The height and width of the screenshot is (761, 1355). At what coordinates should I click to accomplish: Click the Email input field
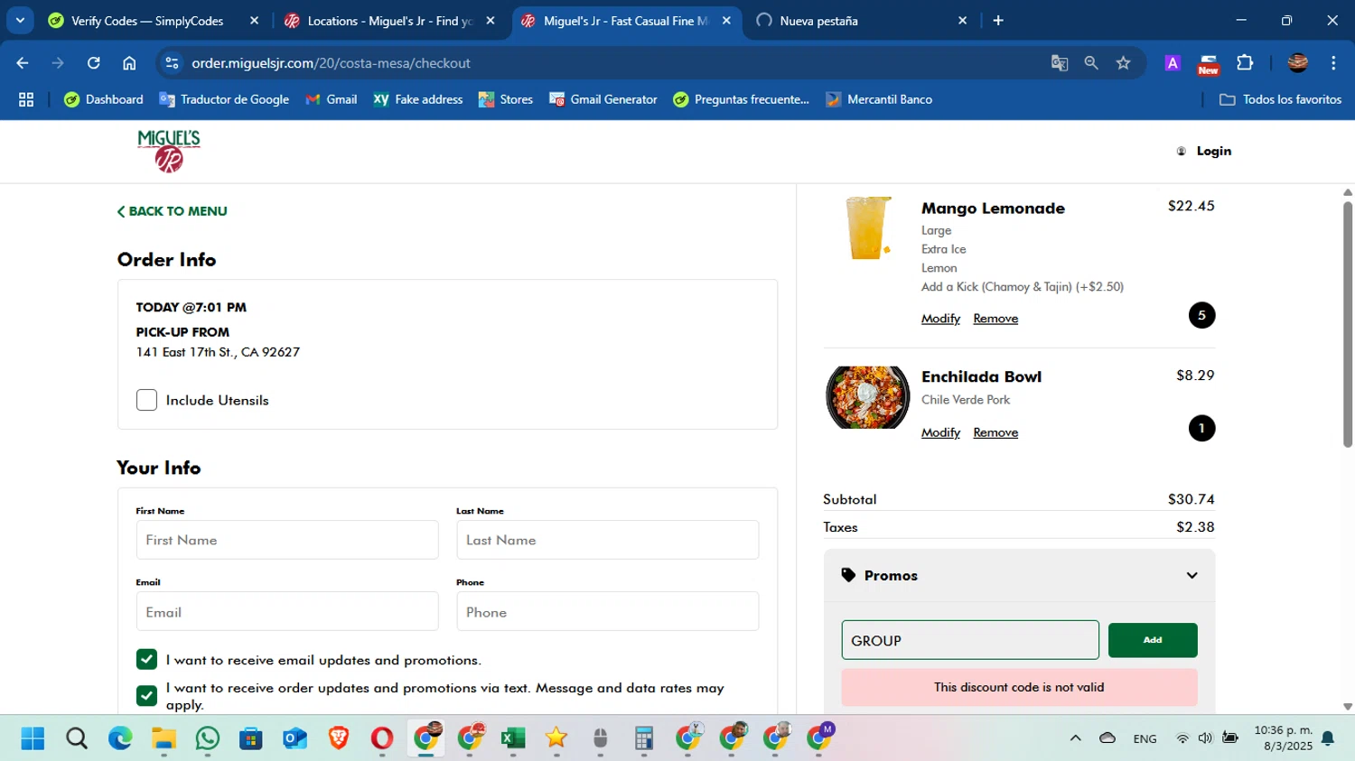(x=287, y=612)
